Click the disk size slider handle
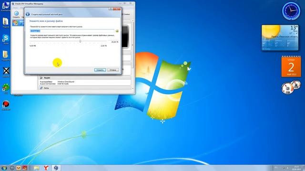305x171 pixels. [80, 41]
